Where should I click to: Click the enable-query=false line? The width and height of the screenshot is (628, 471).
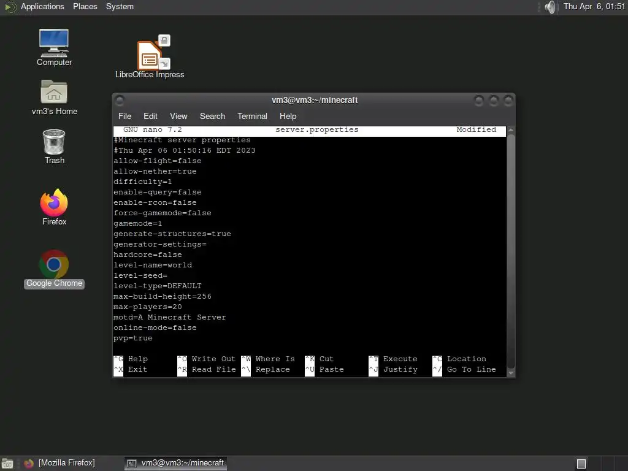158,192
